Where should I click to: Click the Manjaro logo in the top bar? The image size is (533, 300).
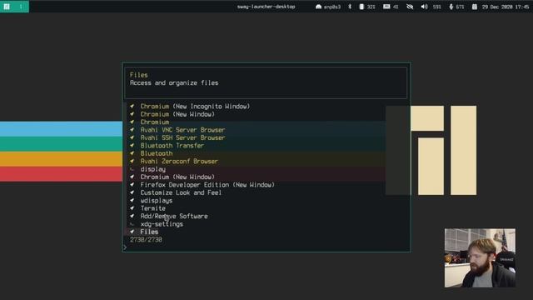[7, 7]
